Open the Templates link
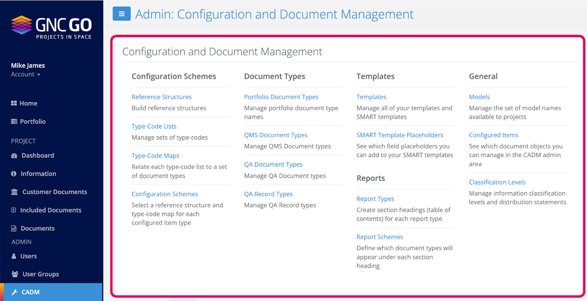Screen dimensions: 587x301 coord(371,97)
